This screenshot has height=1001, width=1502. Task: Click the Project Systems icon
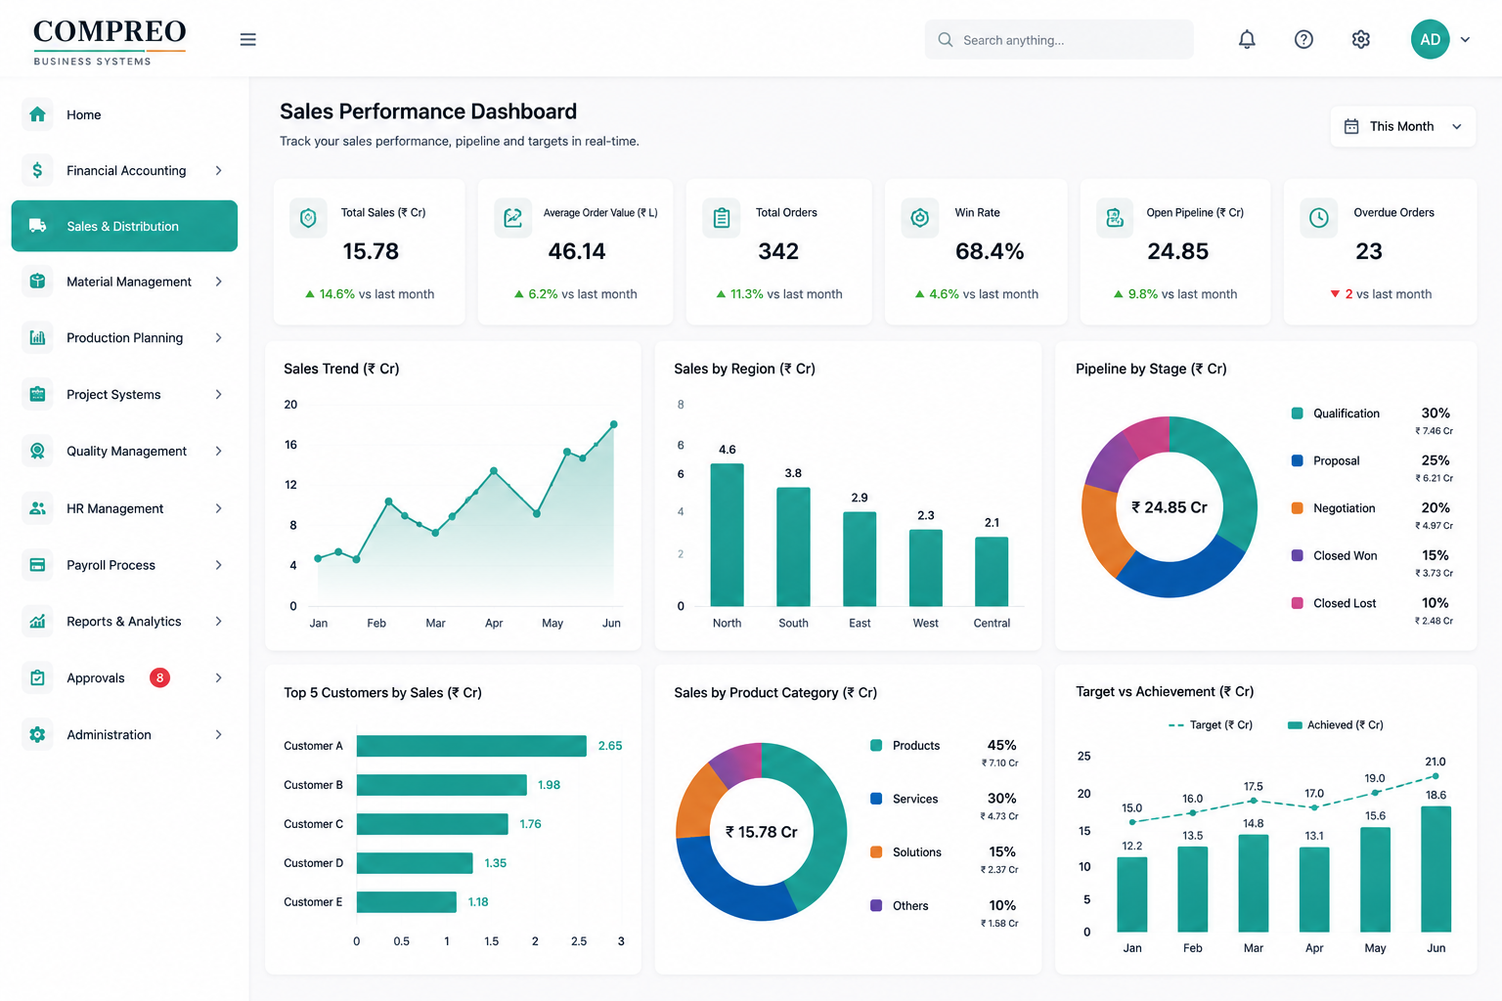37,394
